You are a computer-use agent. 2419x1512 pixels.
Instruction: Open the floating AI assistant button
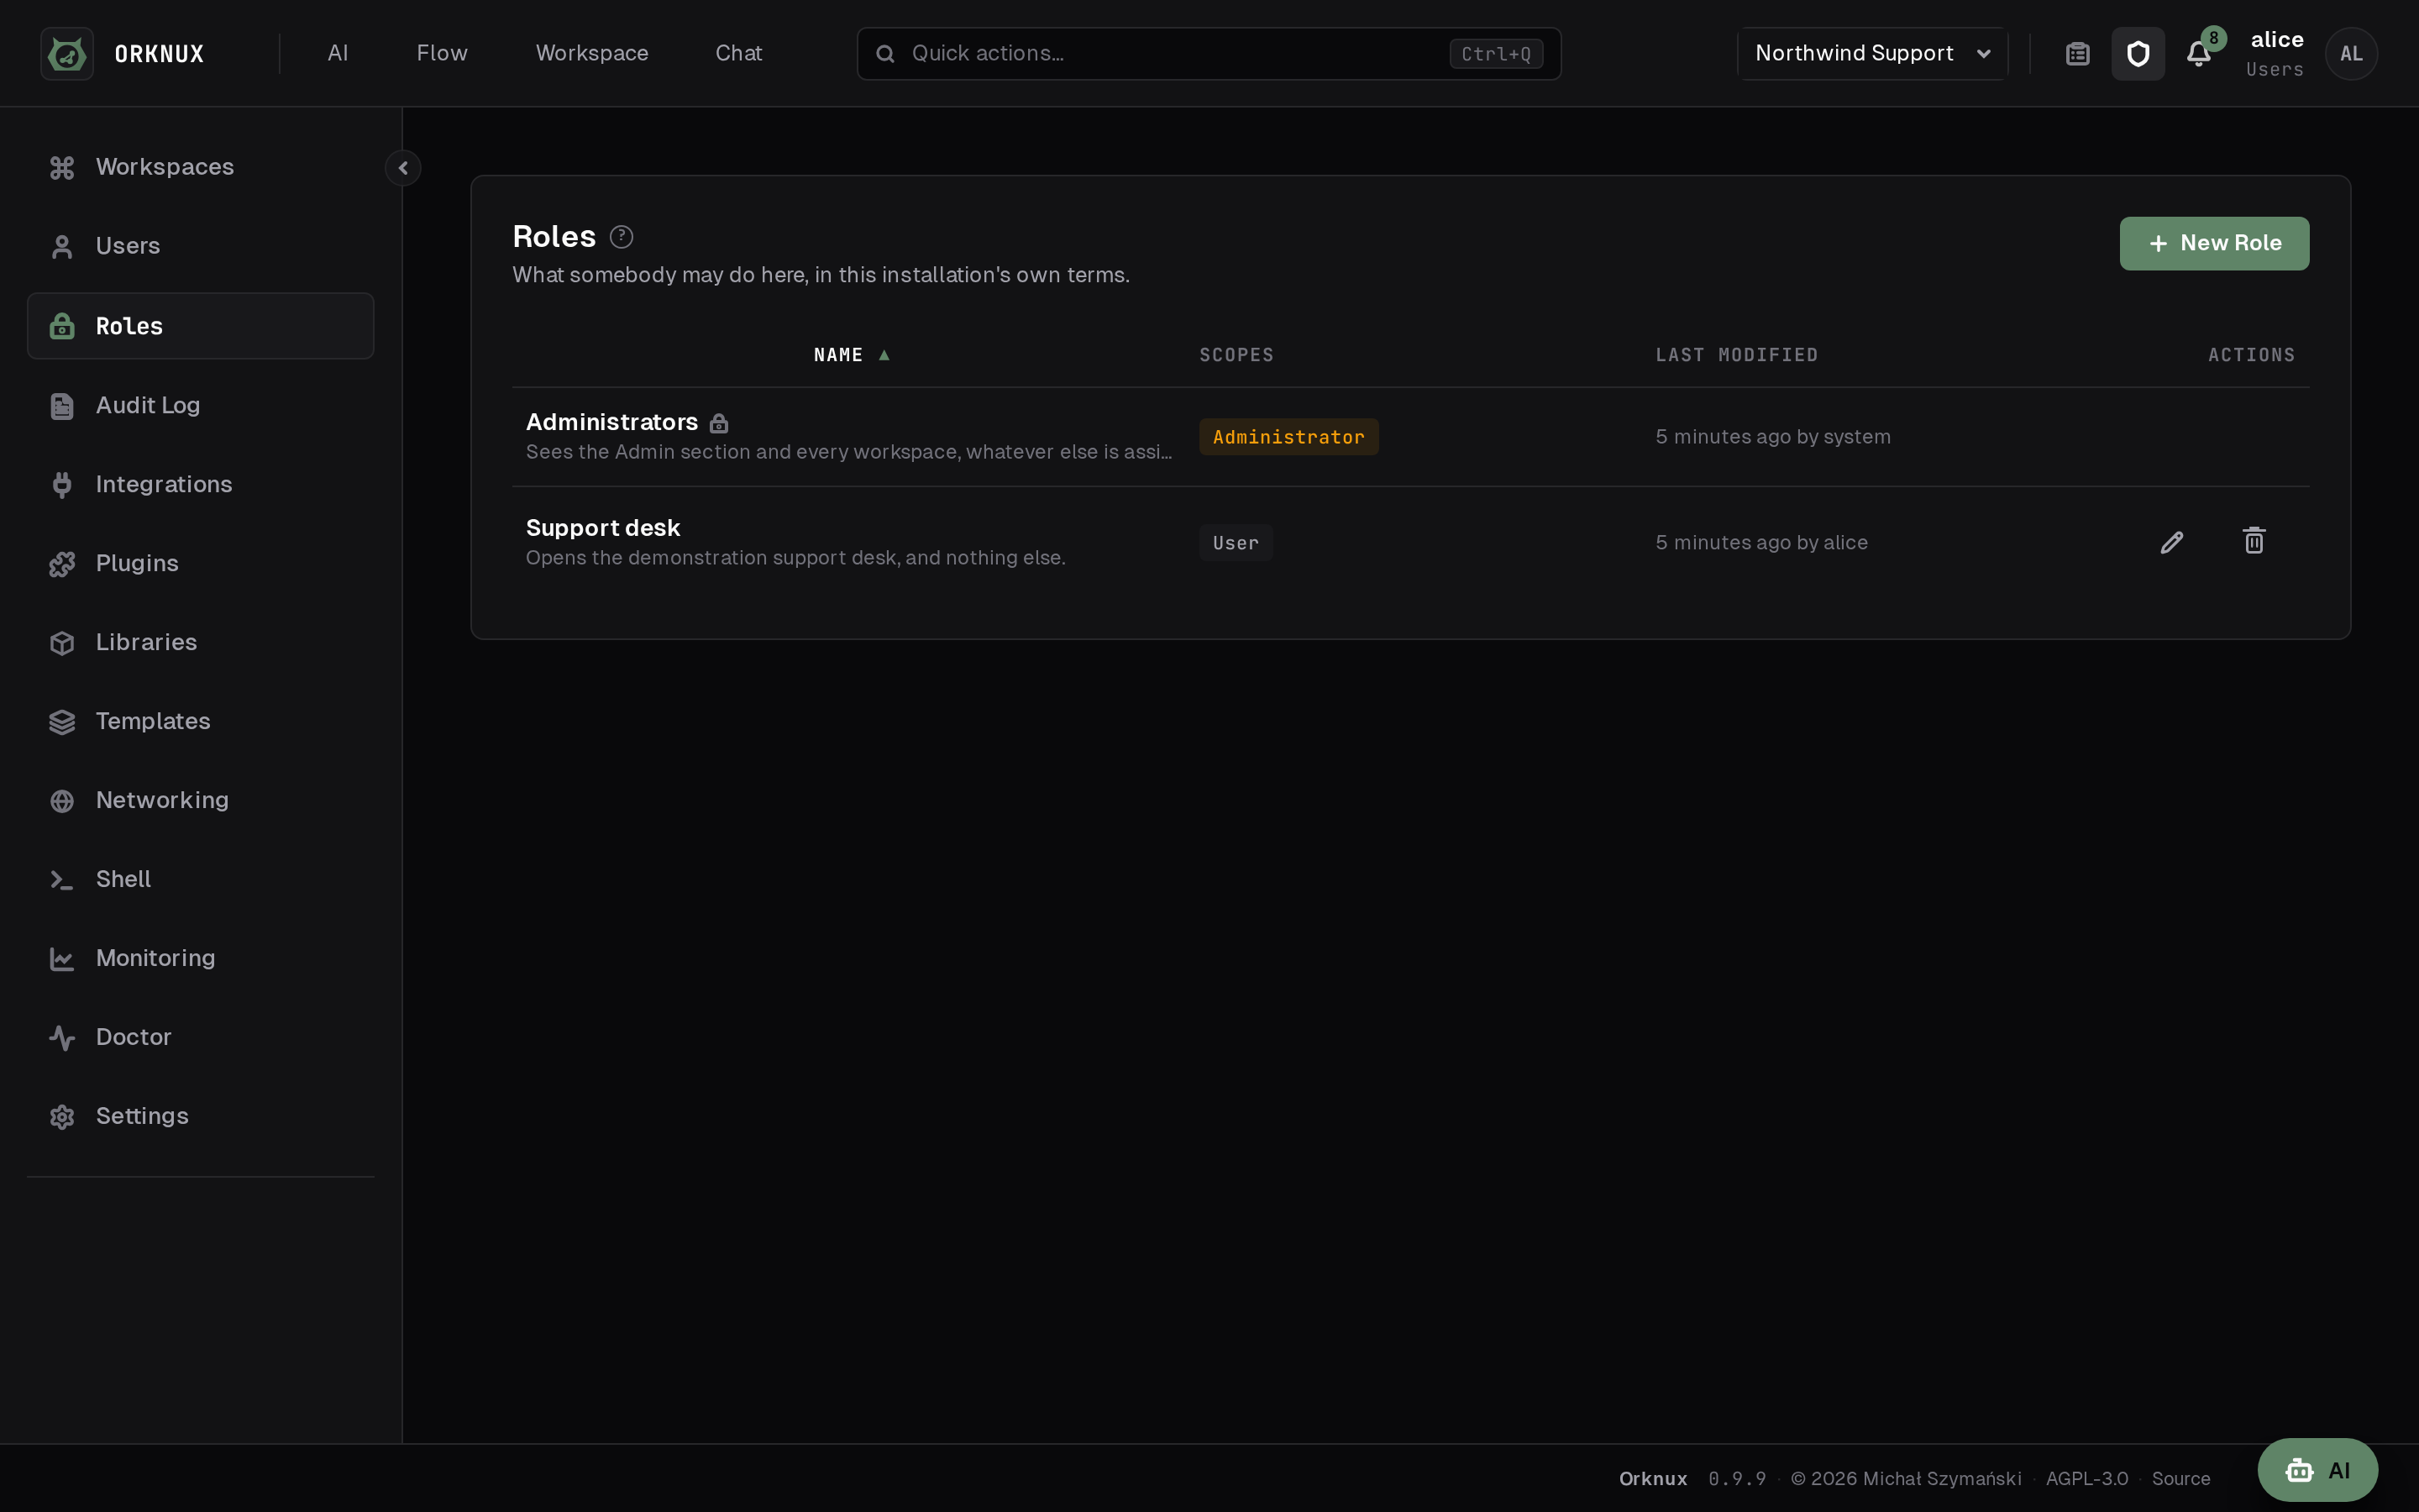tap(2317, 1470)
